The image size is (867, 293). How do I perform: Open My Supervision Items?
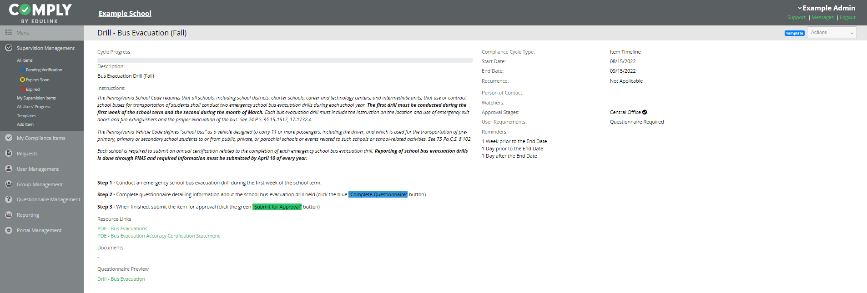[36, 98]
